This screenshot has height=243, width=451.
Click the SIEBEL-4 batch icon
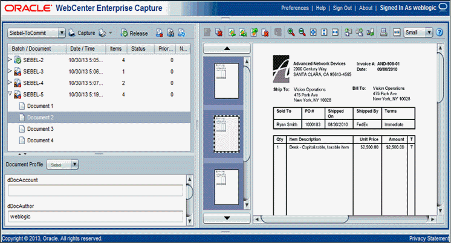click(18, 83)
